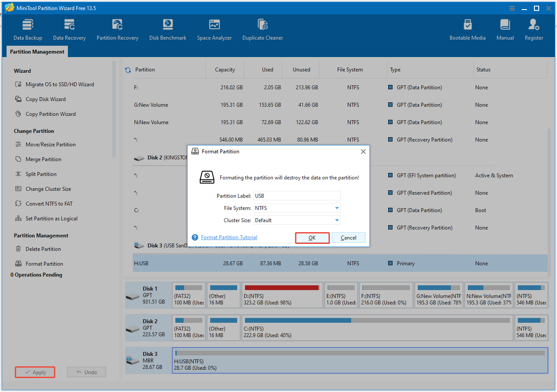Click the Partition Label input field
This screenshot has width=557, height=392.
(297, 196)
